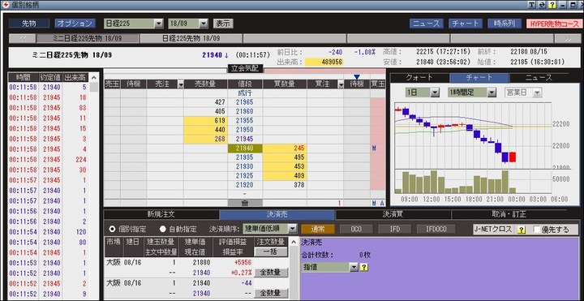Click the scroll-up arrow of the time list
This screenshot has height=301, width=584.
coord(94,78)
